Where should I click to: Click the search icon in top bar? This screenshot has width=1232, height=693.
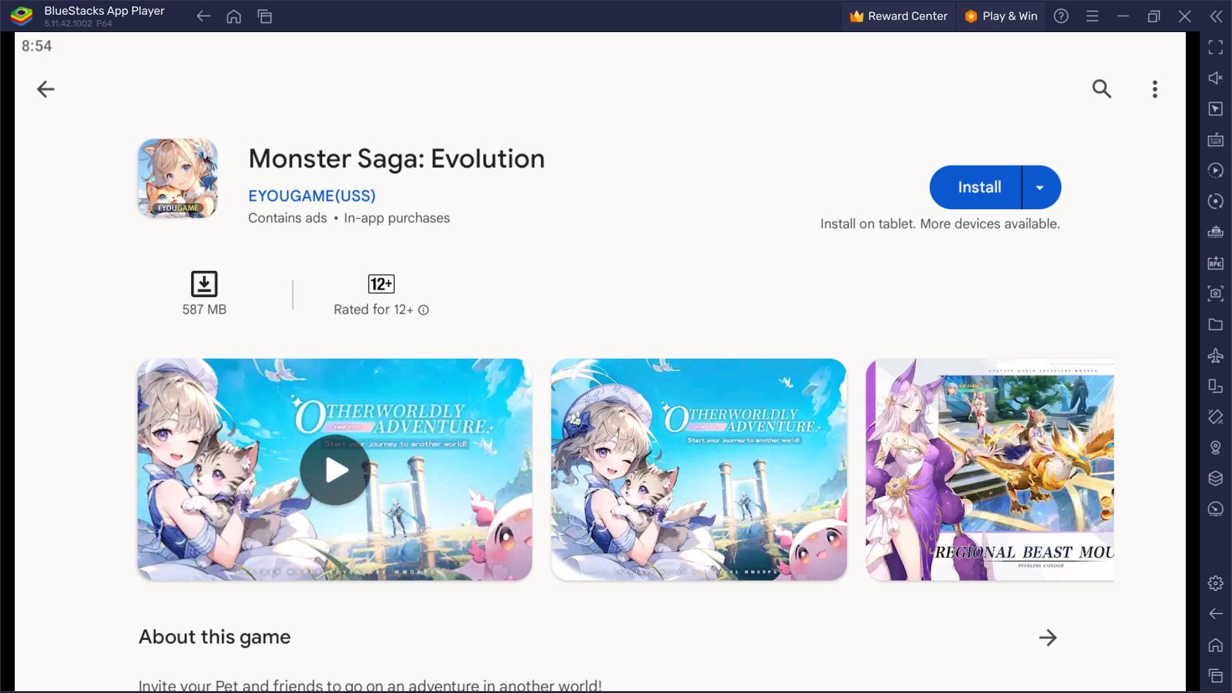(x=1101, y=88)
